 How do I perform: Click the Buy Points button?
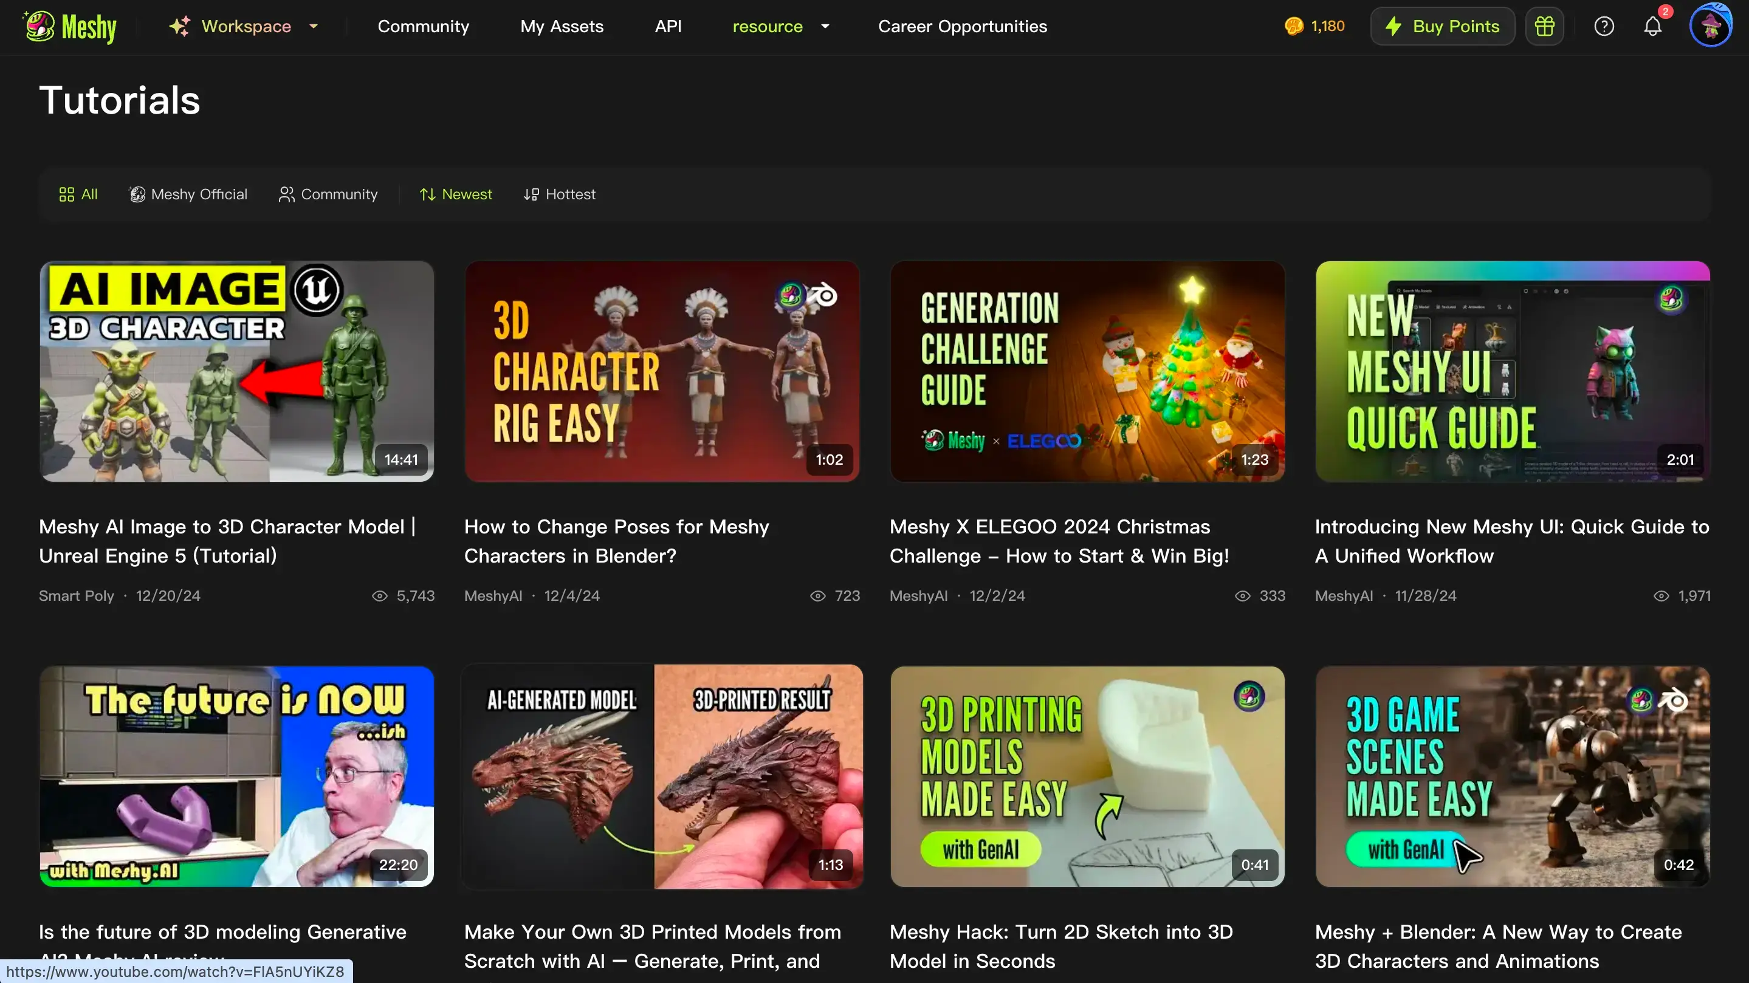[x=1442, y=27]
